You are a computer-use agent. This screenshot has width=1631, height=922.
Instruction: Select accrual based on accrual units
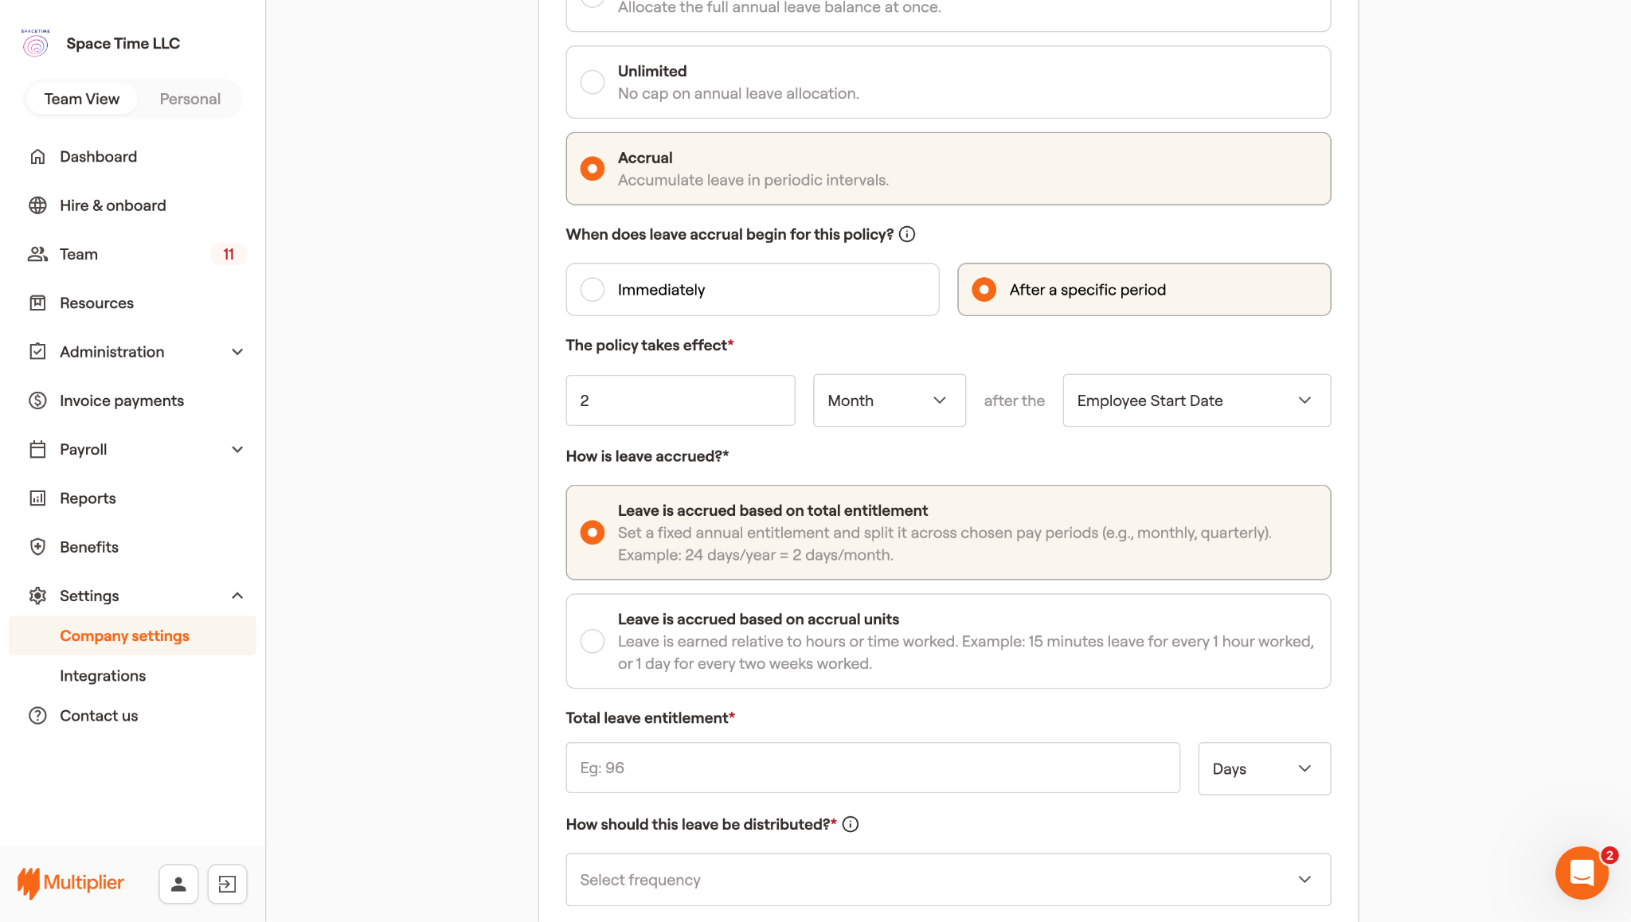tap(593, 641)
